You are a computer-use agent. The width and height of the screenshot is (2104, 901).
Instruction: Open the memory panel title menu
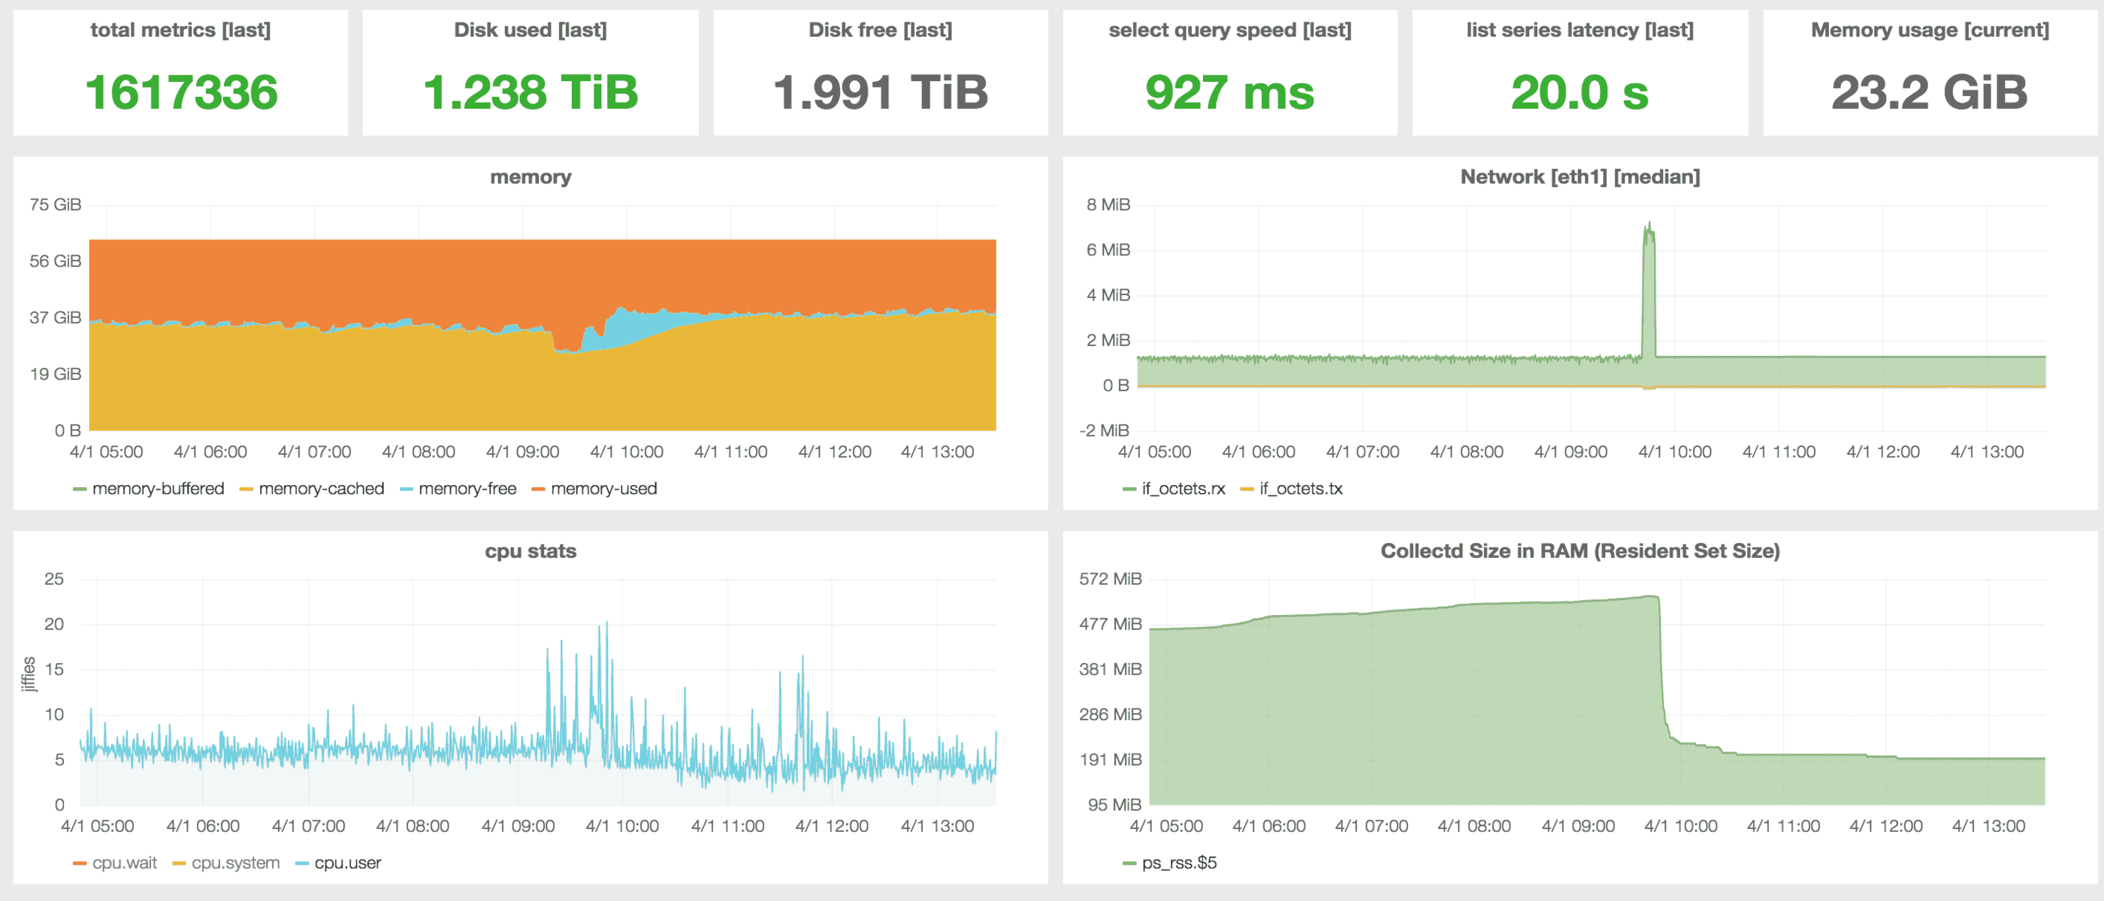tap(530, 177)
